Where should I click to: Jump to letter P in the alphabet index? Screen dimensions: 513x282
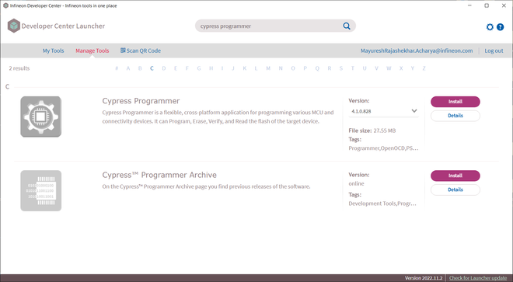305,68
